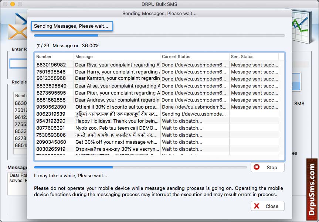The width and height of the screenshot is (319, 222).
Task: Select the row with number 8851562585
Action: (x=157, y=100)
